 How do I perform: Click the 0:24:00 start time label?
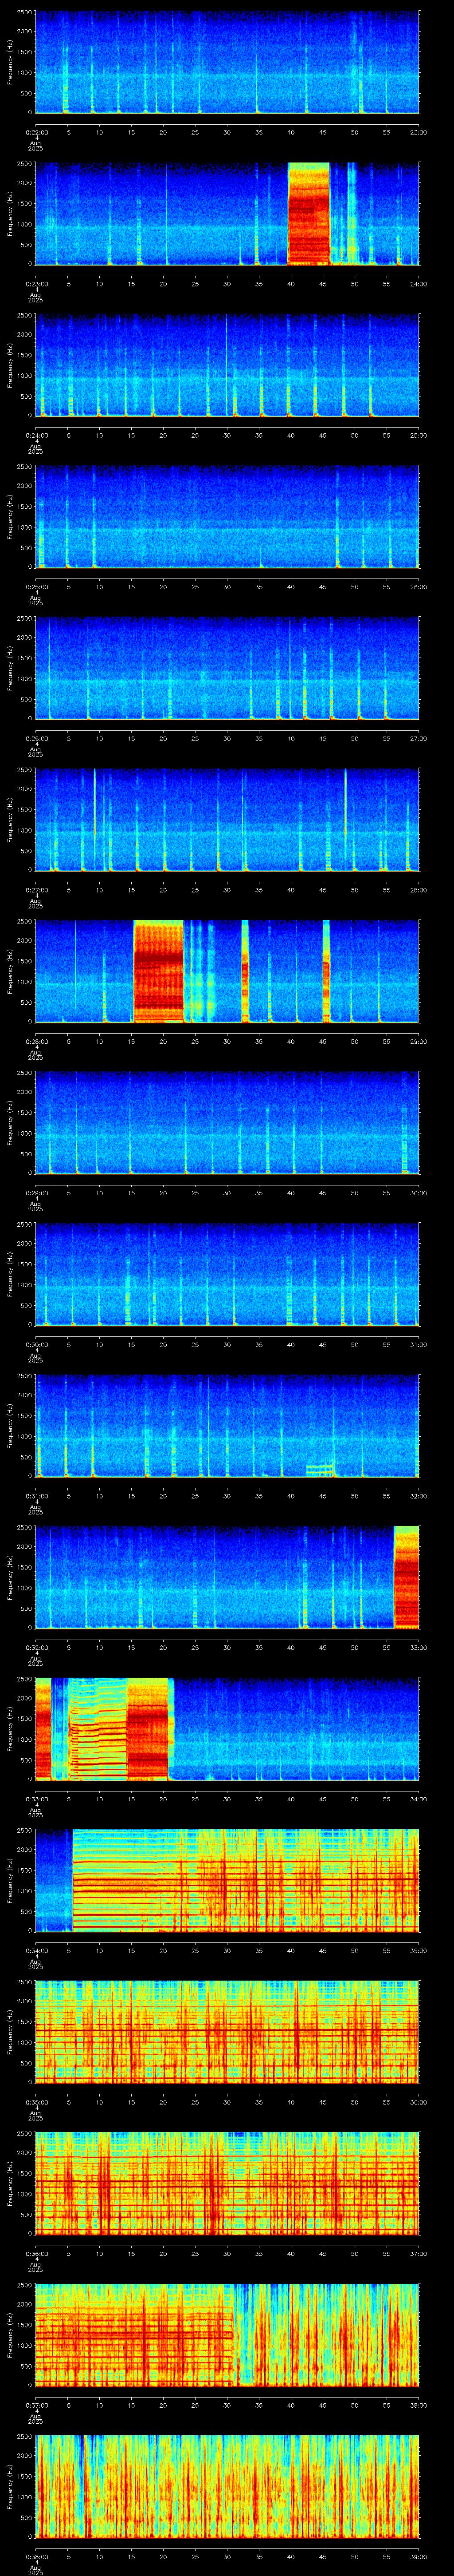click(36, 435)
